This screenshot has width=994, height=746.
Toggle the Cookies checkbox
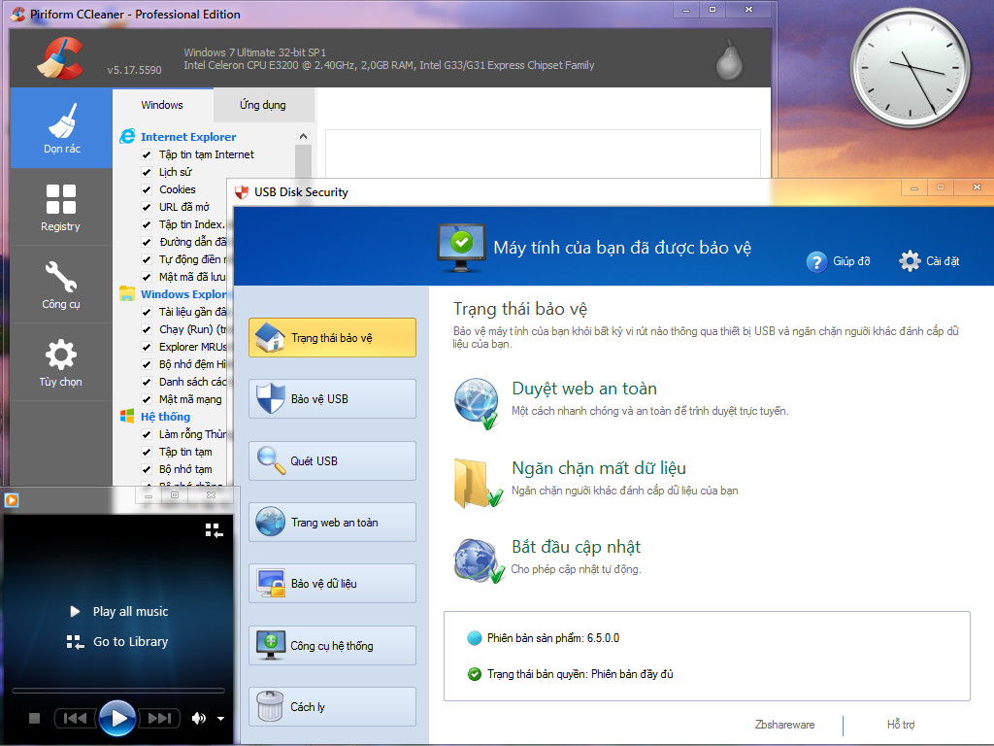click(x=147, y=189)
